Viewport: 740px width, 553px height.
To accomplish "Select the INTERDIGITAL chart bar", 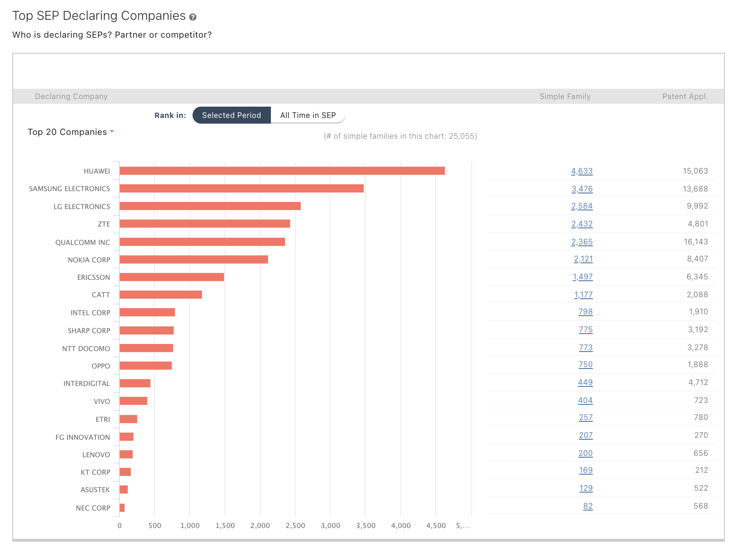I will tap(135, 383).
